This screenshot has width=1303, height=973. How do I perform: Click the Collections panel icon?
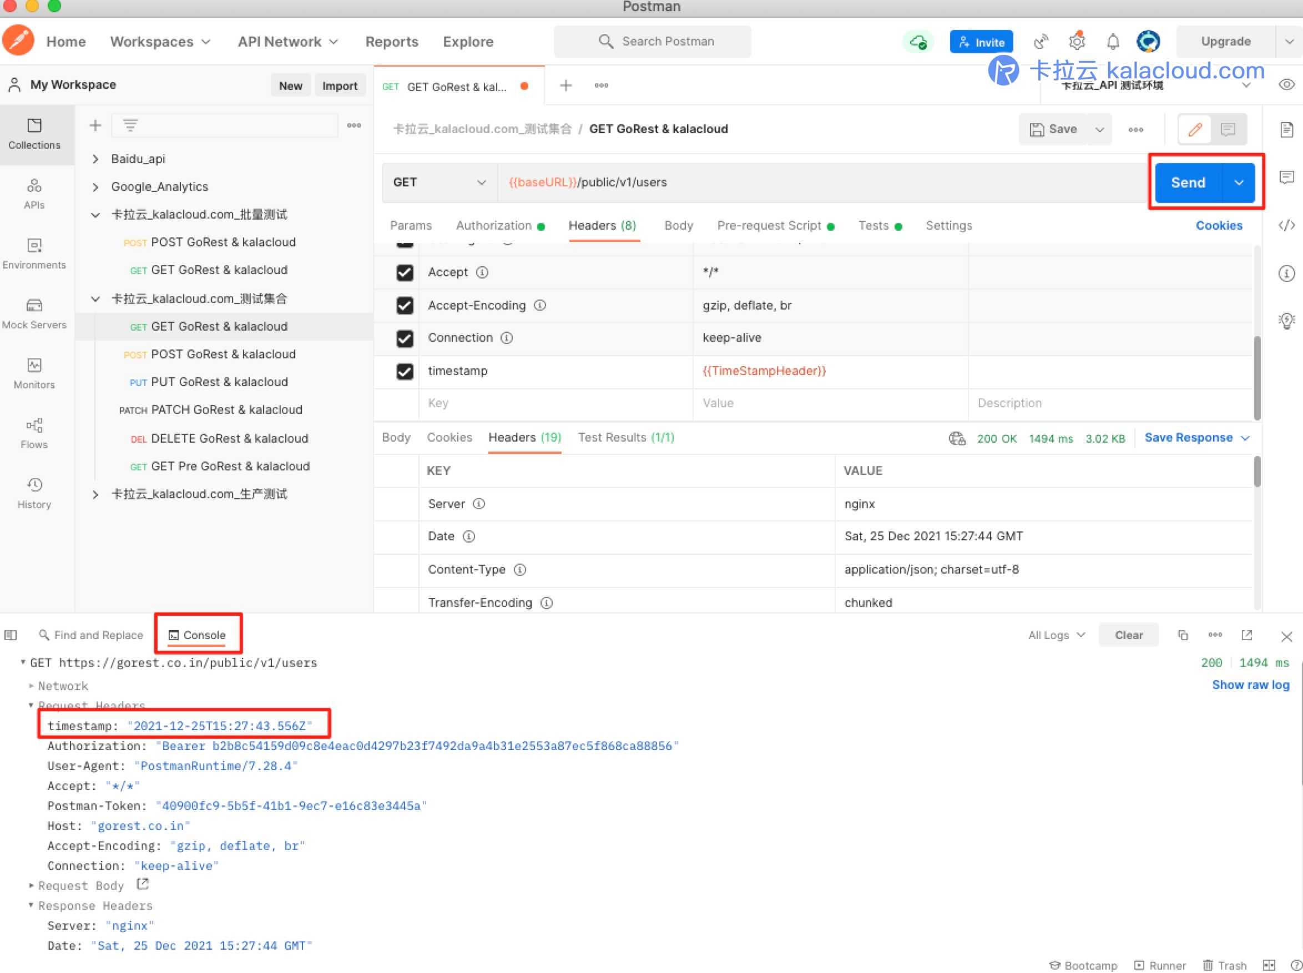pyautogui.click(x=34, y=131)
